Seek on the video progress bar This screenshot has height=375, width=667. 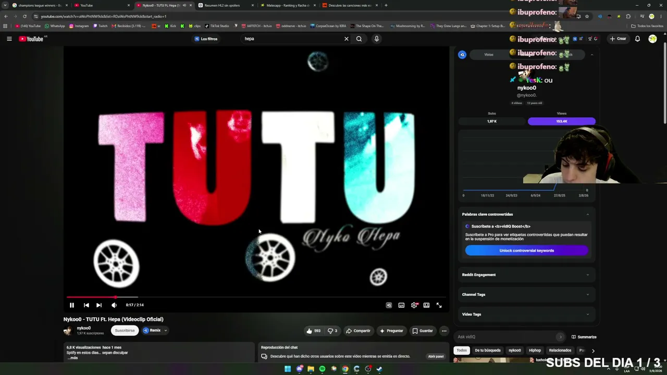tap(256, 297)
